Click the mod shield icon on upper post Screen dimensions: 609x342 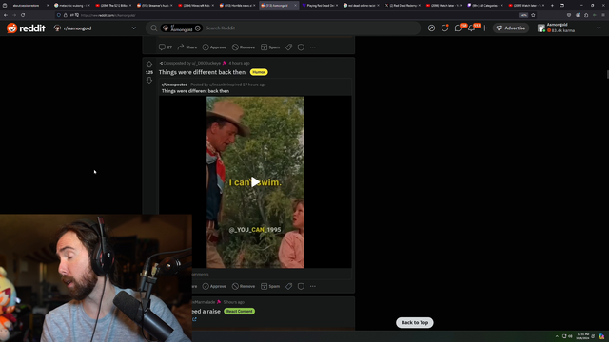(301, 47)
